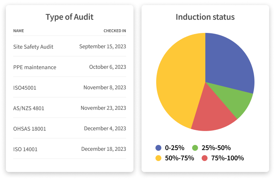Click the NAME column header
This screenshot has width=275, height=179.
pos(19,31)
